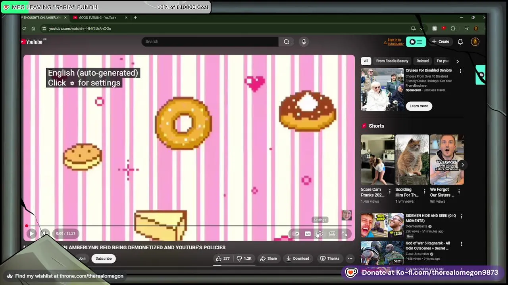Screen dimensions: 508x285
Task: Open the TubeBuddy menu button
Action: tap(416, 42)
